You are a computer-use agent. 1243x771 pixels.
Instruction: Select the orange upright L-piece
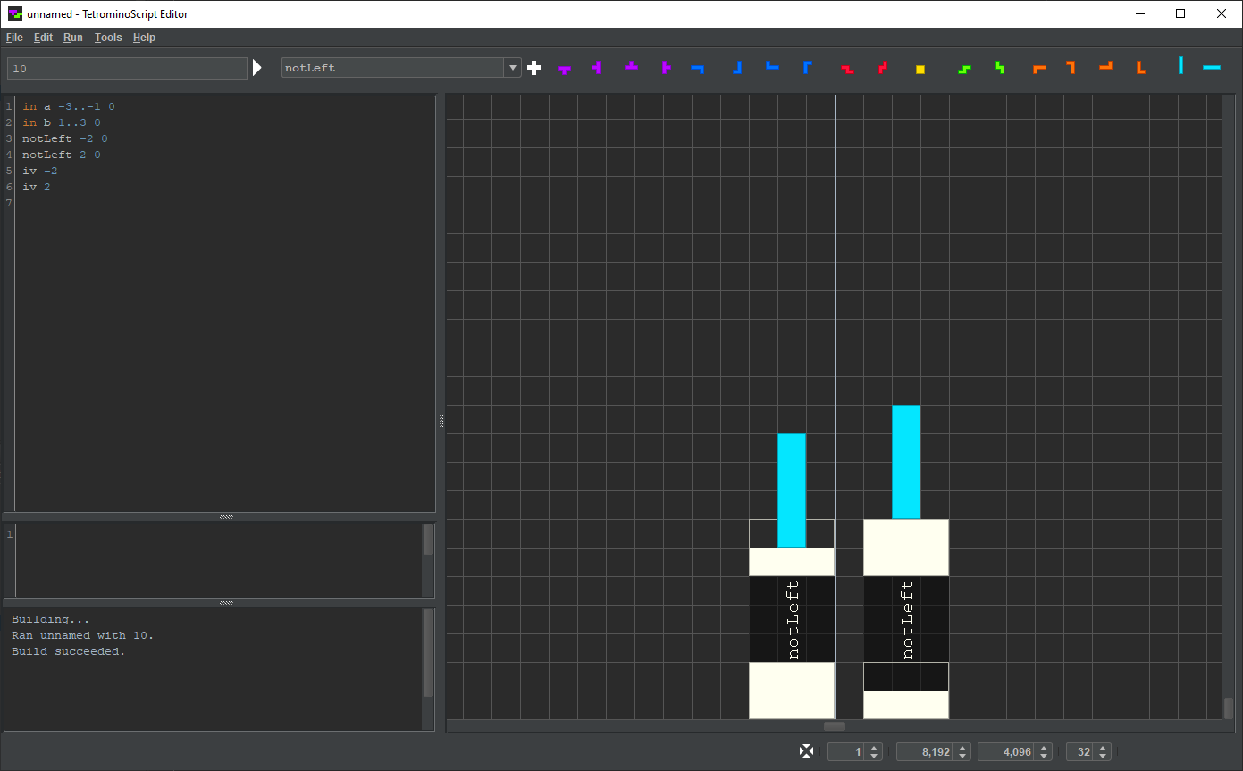click(1140, 67)
